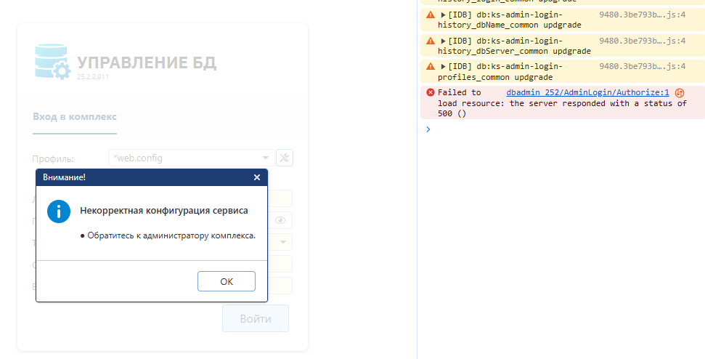
Task: Click warning icon of profiles_common entry
Action: (x=431, y=66)
